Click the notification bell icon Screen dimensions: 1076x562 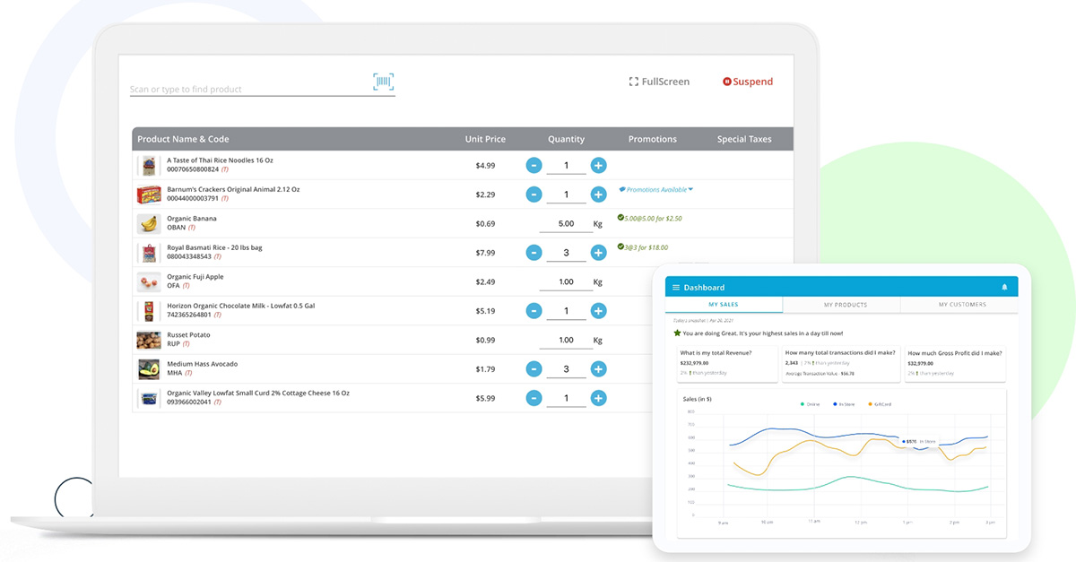click(x=1004, y=288)
